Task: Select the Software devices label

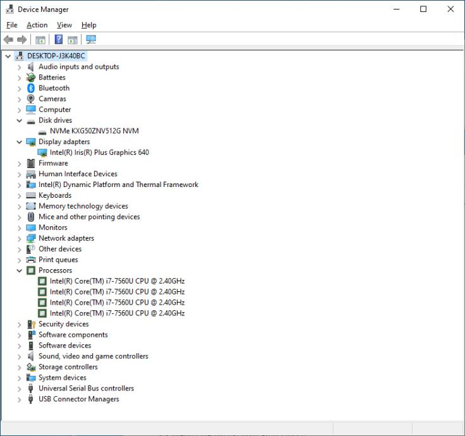Action: pyautogui.click(x=64, y=345)
